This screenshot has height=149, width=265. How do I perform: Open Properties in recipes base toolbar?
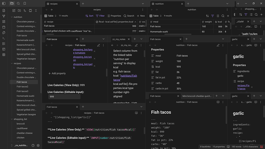point(114,16)
